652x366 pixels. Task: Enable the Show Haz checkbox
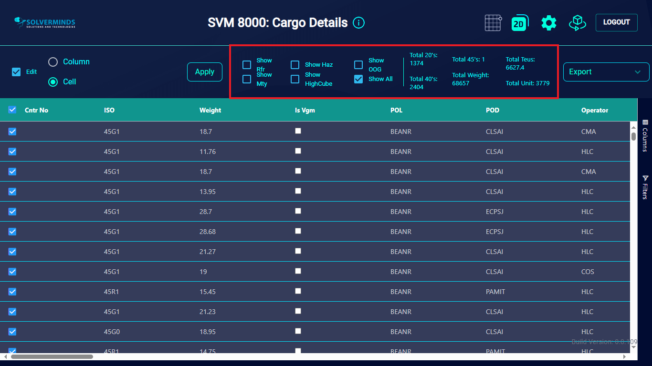pyautogui.click(x=295, y=65)
